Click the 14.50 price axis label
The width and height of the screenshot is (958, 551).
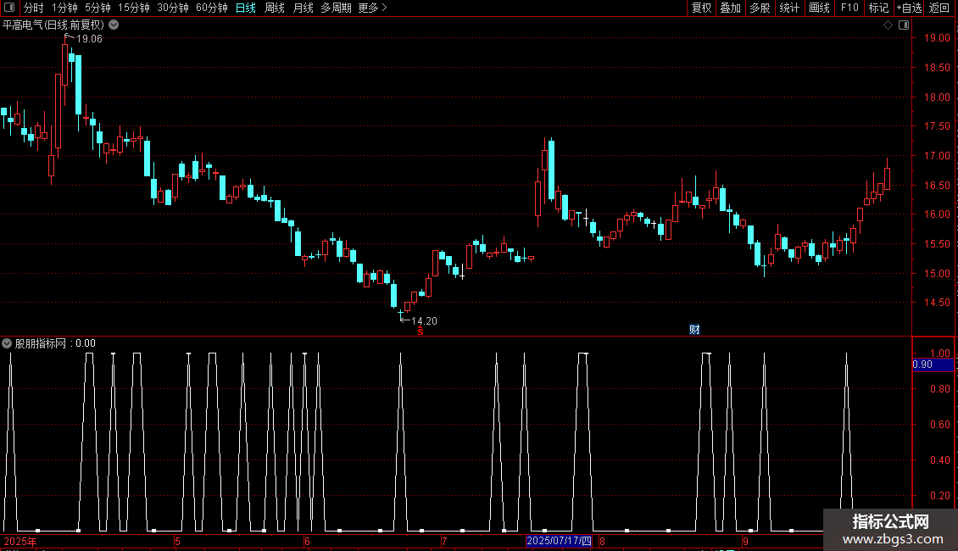[x=937, y=303]
